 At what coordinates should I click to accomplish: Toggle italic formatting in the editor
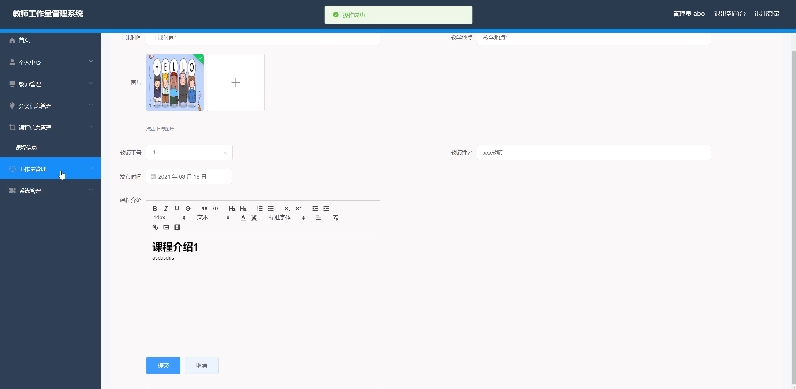tap(166, 209)
